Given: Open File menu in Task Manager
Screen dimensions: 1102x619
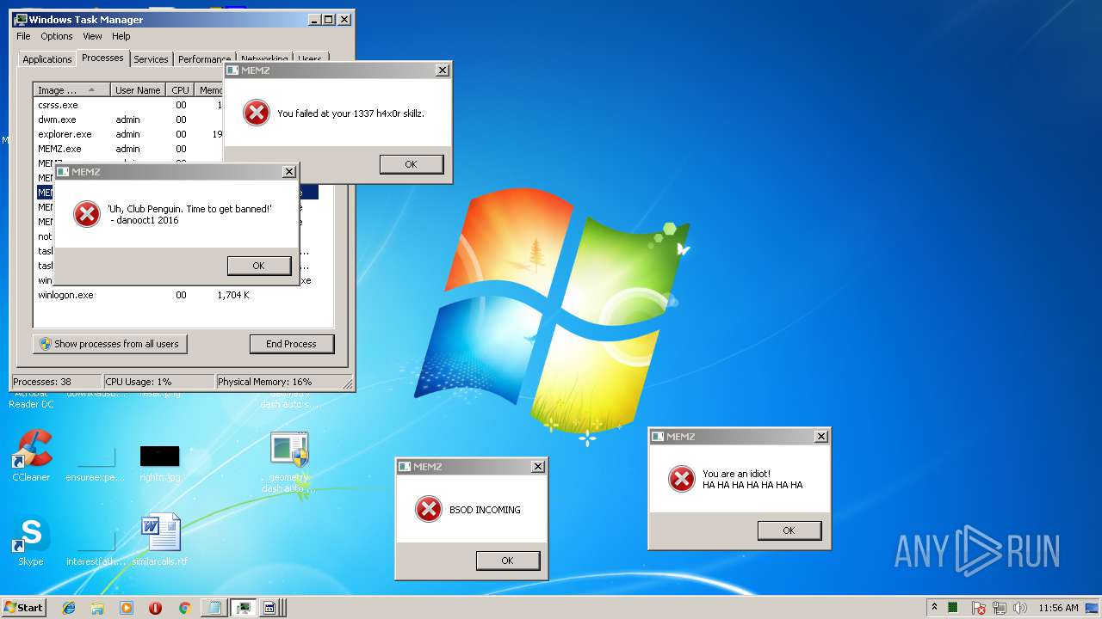Looking at the screenshot, I should (x=23, y=36).
